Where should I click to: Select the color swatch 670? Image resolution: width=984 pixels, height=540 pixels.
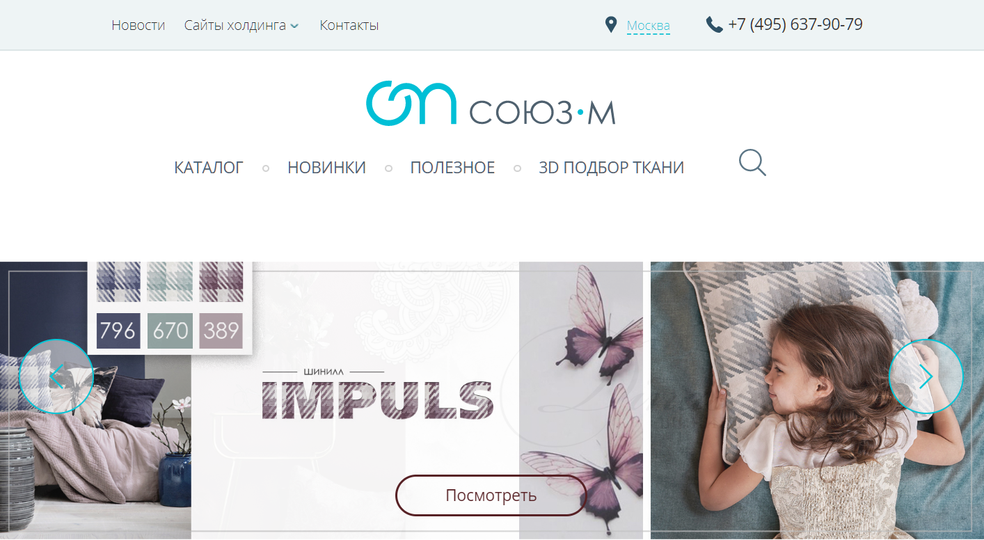[170, 331]
